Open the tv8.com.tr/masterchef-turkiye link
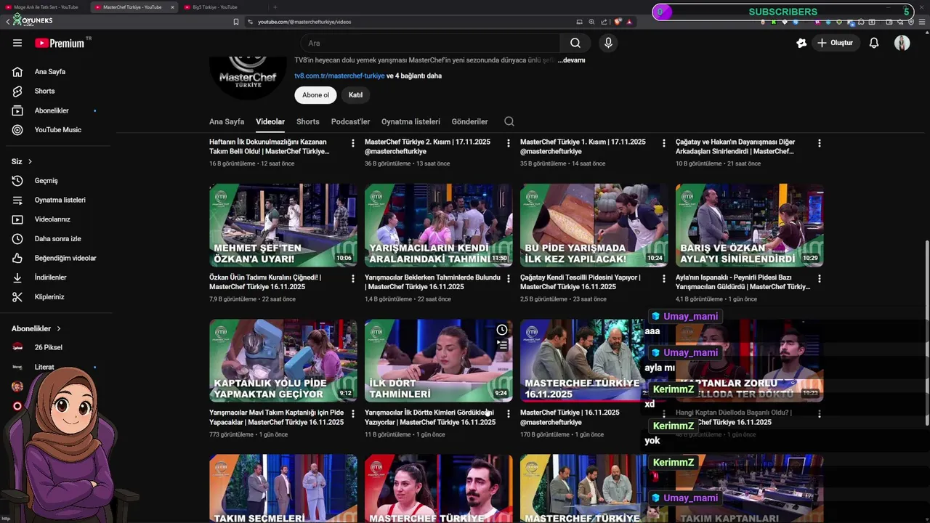Image resolution: width=930 pixels, height=523 pixels. (339, 76)
